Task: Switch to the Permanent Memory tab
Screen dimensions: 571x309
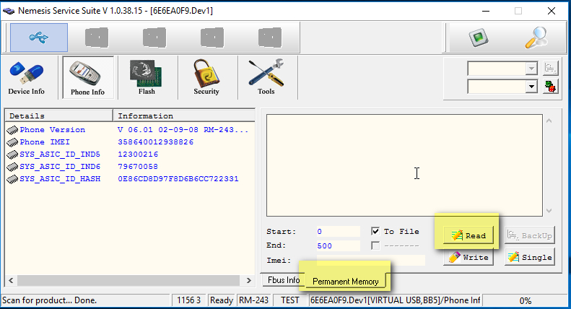Action: pyautogui.click(x=345, y=282)
